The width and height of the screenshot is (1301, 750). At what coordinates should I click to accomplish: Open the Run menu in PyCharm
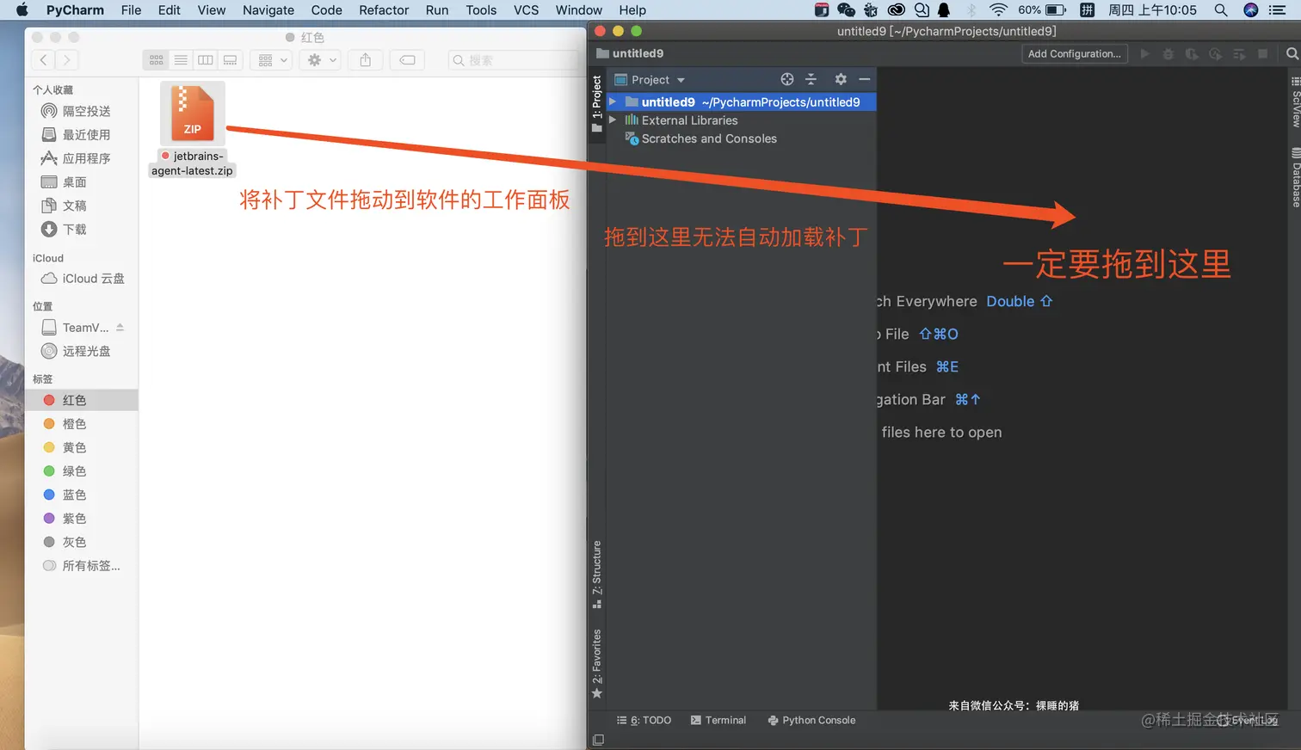pos(436,9)
